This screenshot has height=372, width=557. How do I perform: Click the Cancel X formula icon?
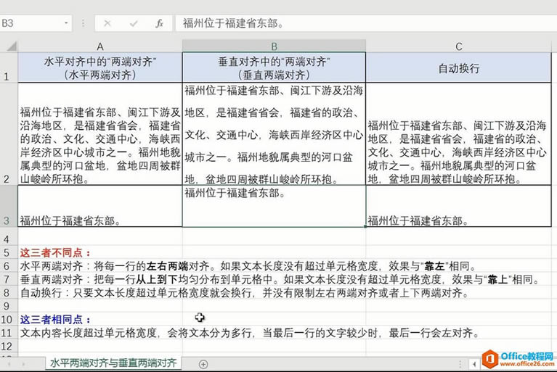pyautogui.click(x=107, y=23)
